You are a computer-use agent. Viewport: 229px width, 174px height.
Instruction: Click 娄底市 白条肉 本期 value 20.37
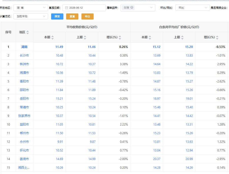pyautogui.click(x=157, y=159)
